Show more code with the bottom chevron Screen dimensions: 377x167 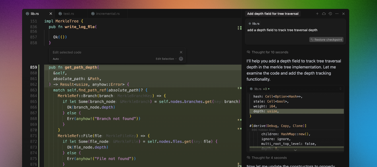(x=295, y=150)
